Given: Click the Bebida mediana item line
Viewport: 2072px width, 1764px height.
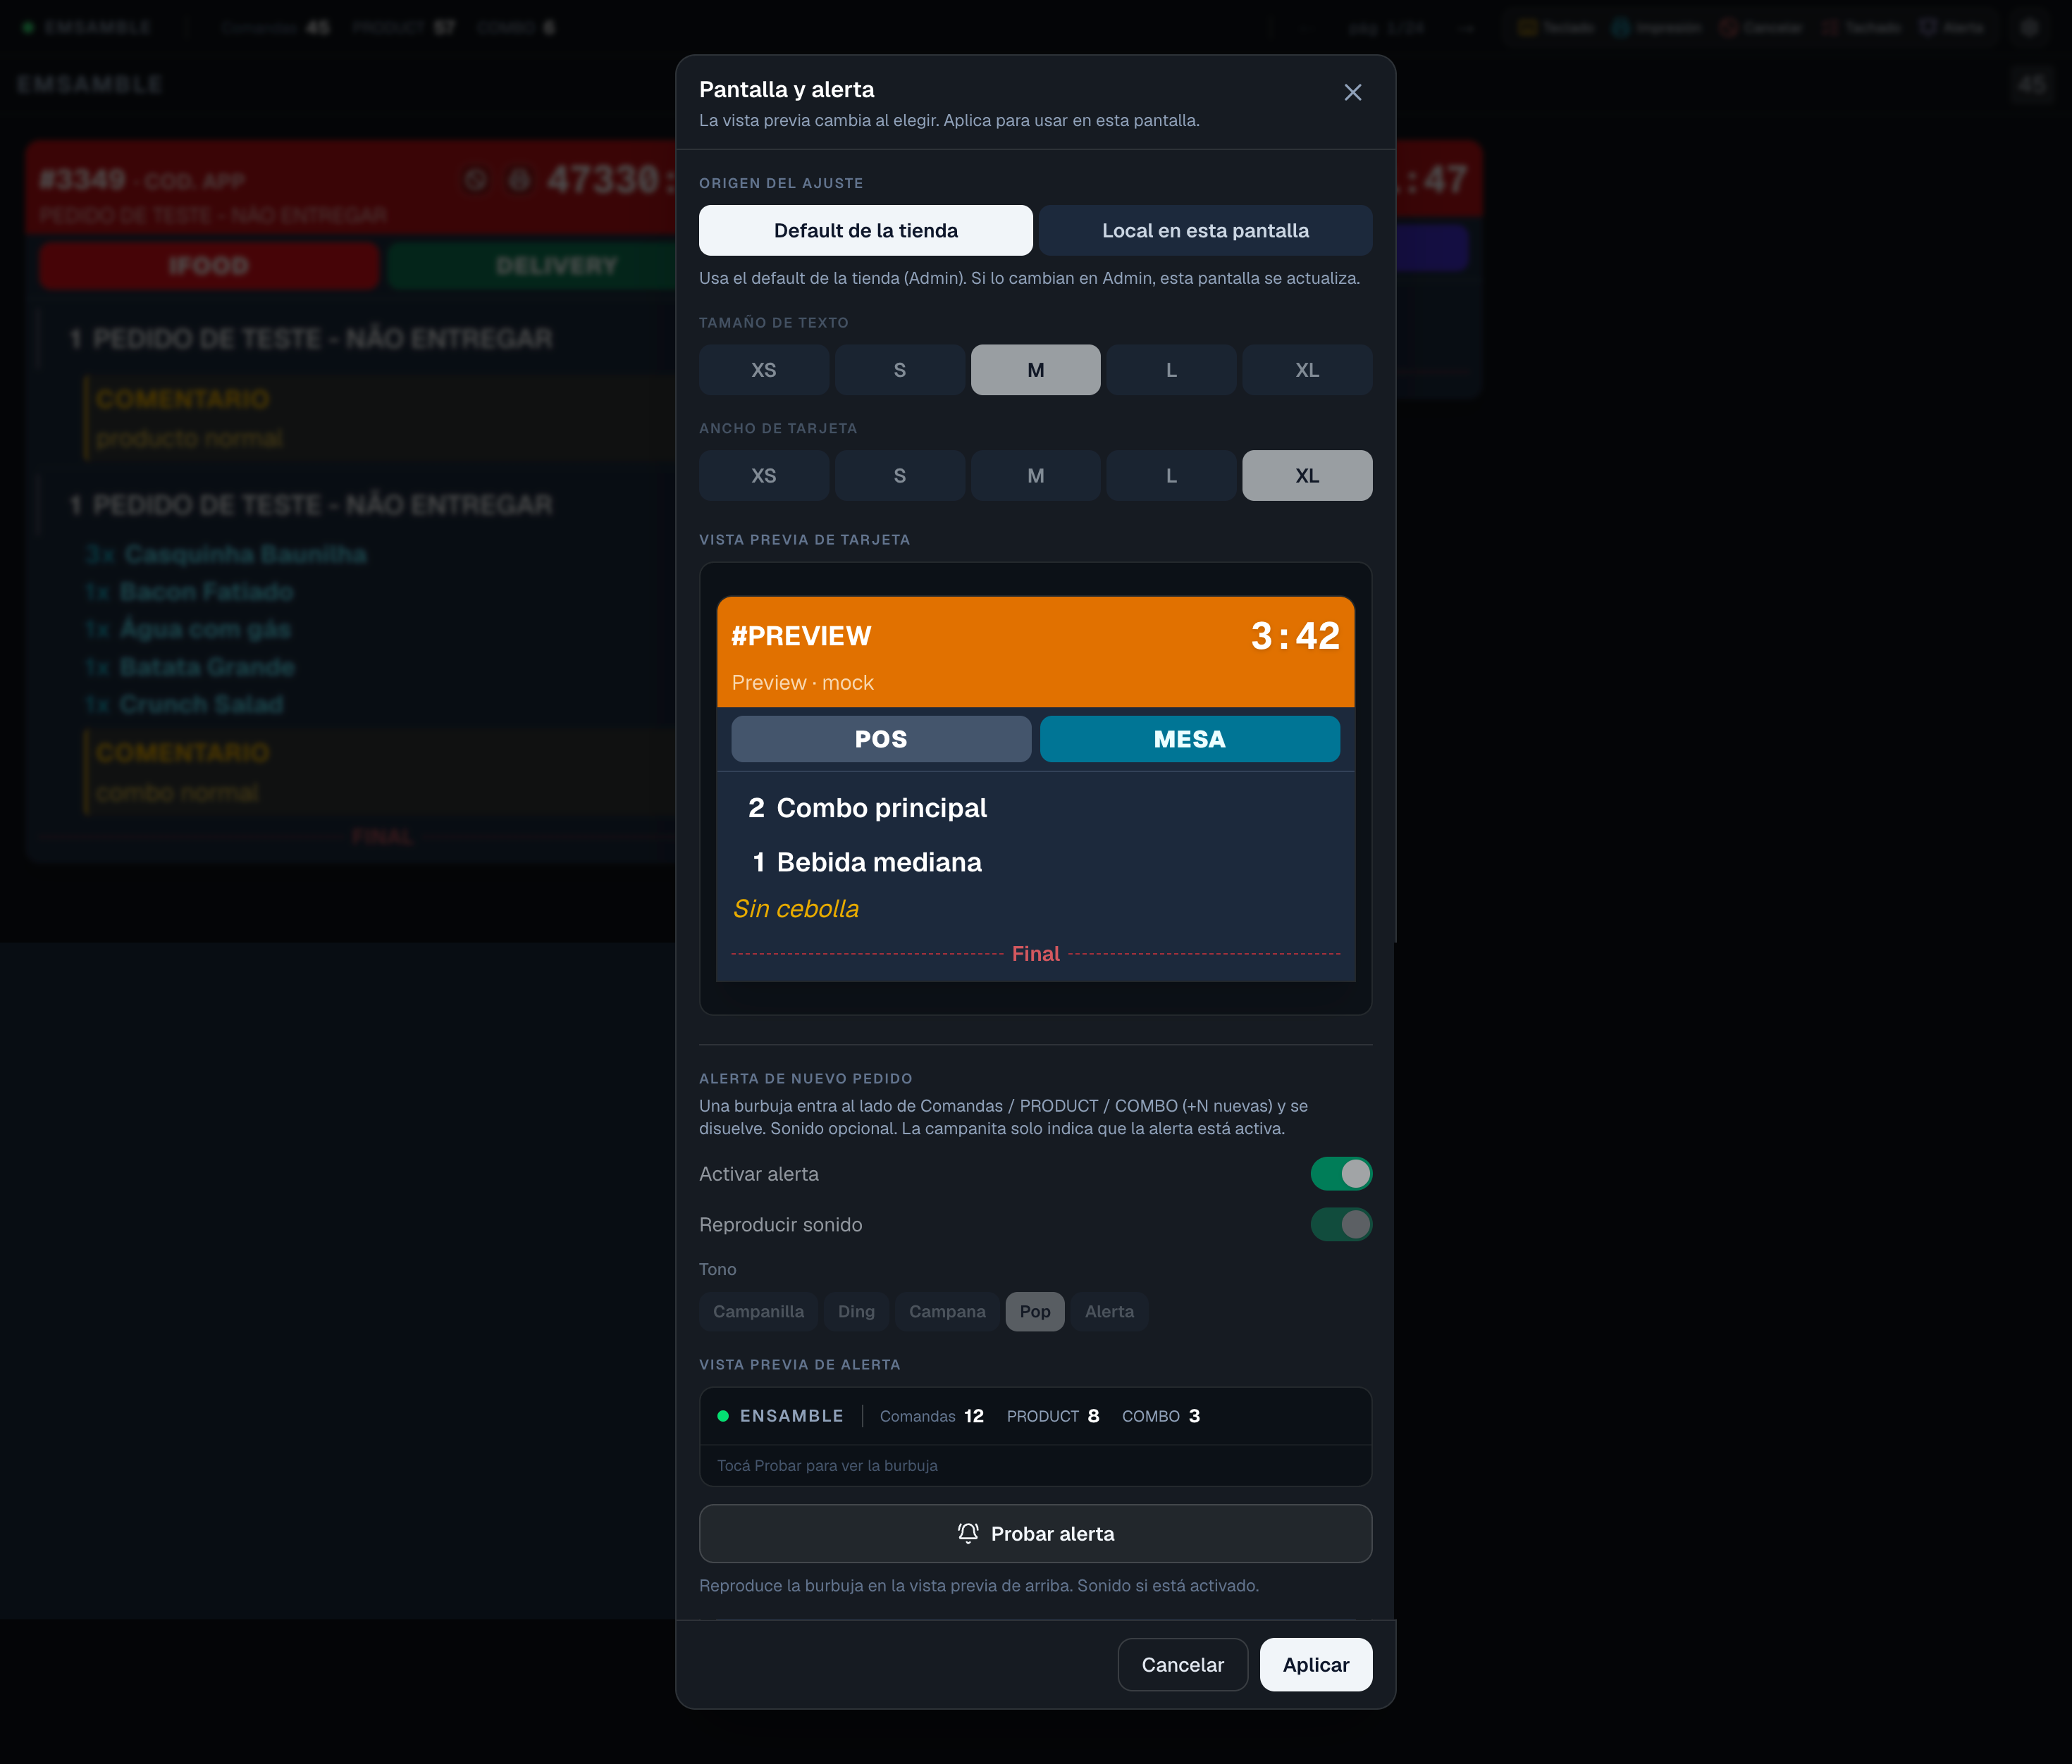Looking at the screenshot, I should (866, 862).
